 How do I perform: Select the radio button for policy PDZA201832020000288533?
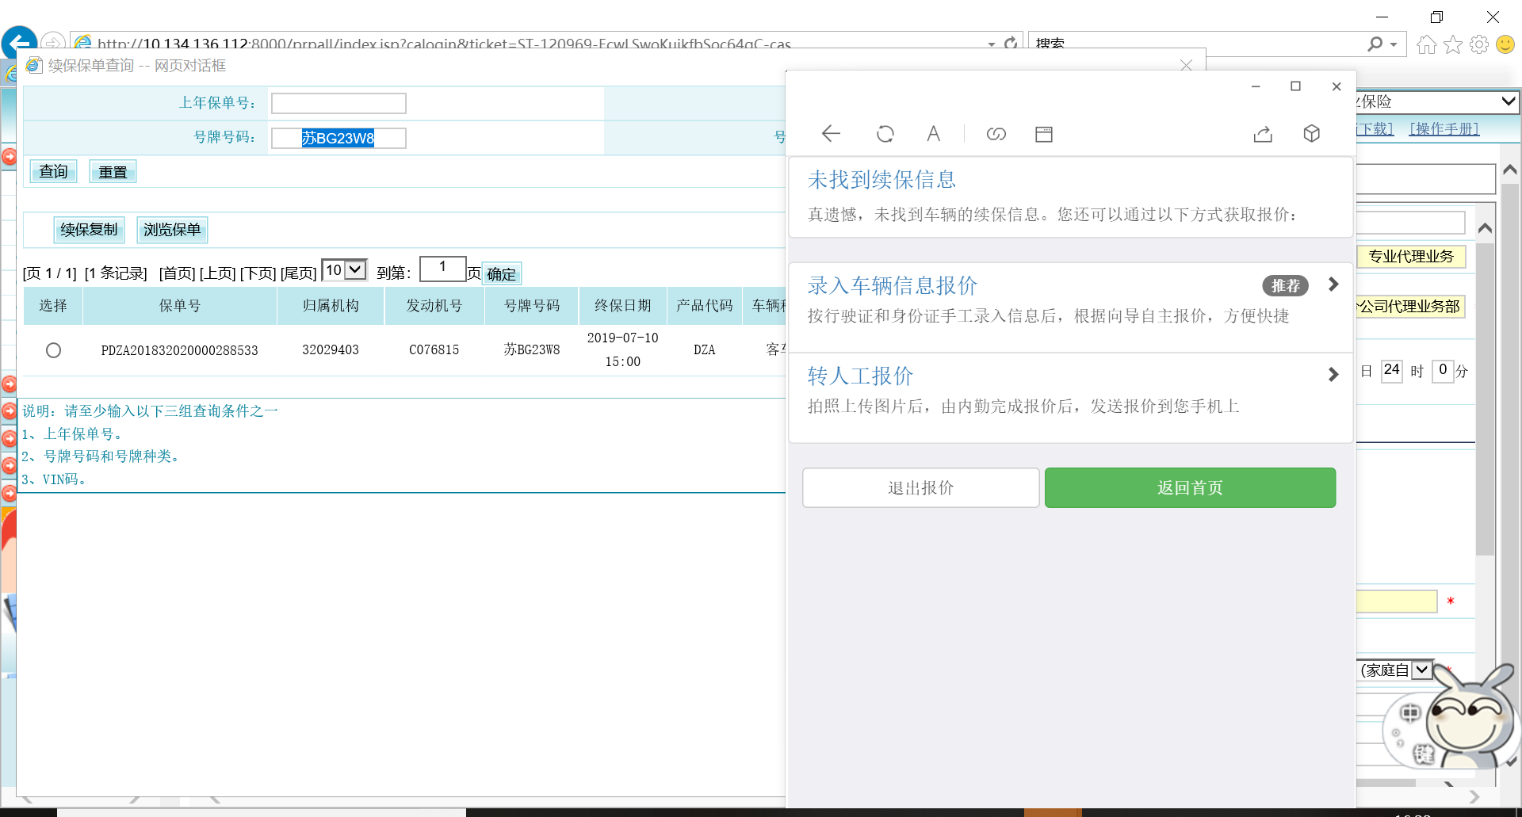pos(53,350)
